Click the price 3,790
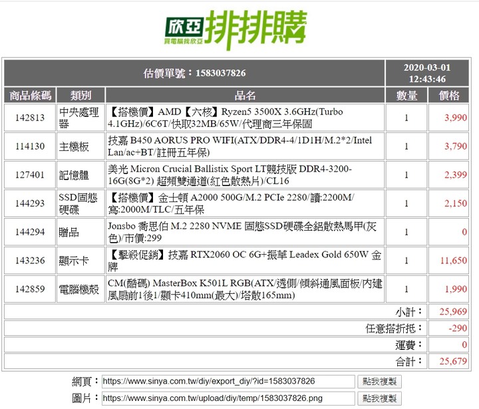 [456, 146]
